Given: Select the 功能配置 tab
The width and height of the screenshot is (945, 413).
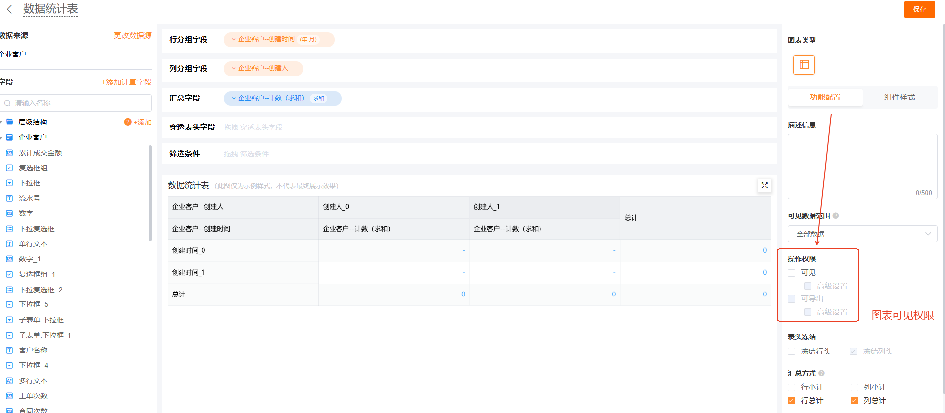Looking at the screenshot, I should [x=825, y=97].
